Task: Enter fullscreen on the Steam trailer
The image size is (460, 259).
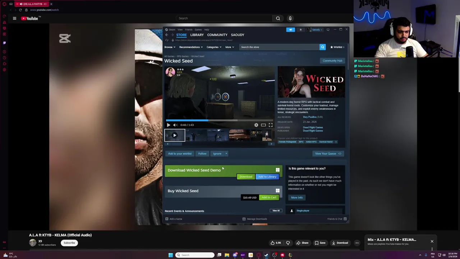Action: [271, 125]
